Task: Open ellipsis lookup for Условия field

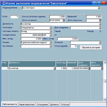Action: 100,42
